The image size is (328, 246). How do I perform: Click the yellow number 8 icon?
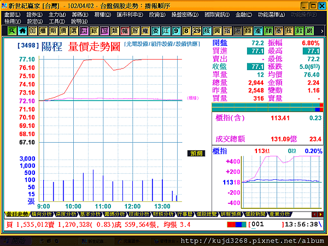point(186,31)
